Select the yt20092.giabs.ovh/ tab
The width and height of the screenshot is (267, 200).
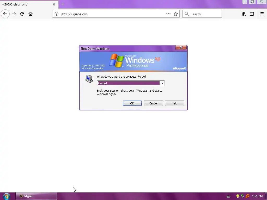tap(29, 4)
